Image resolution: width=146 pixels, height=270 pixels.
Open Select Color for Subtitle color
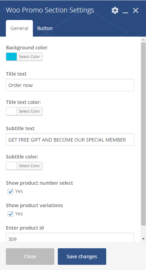click(x=29, y=166)
